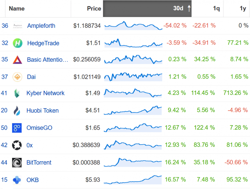Screen dimensions: 250x189
Task: Click the Huobi Token flame icon
Action: coord(17,110)
